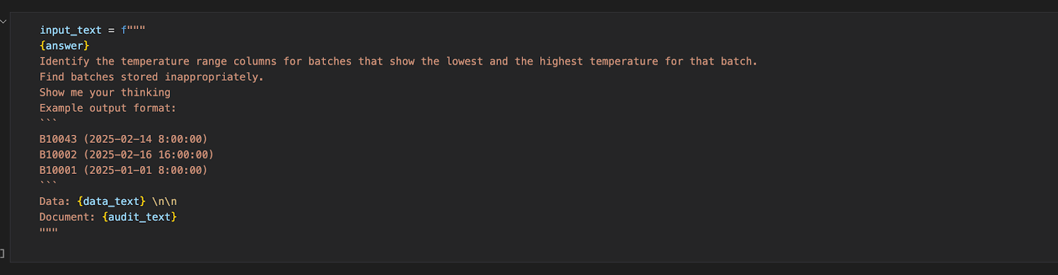
Task: Click the closing triple quotes of the string
Action: (48, 231)
